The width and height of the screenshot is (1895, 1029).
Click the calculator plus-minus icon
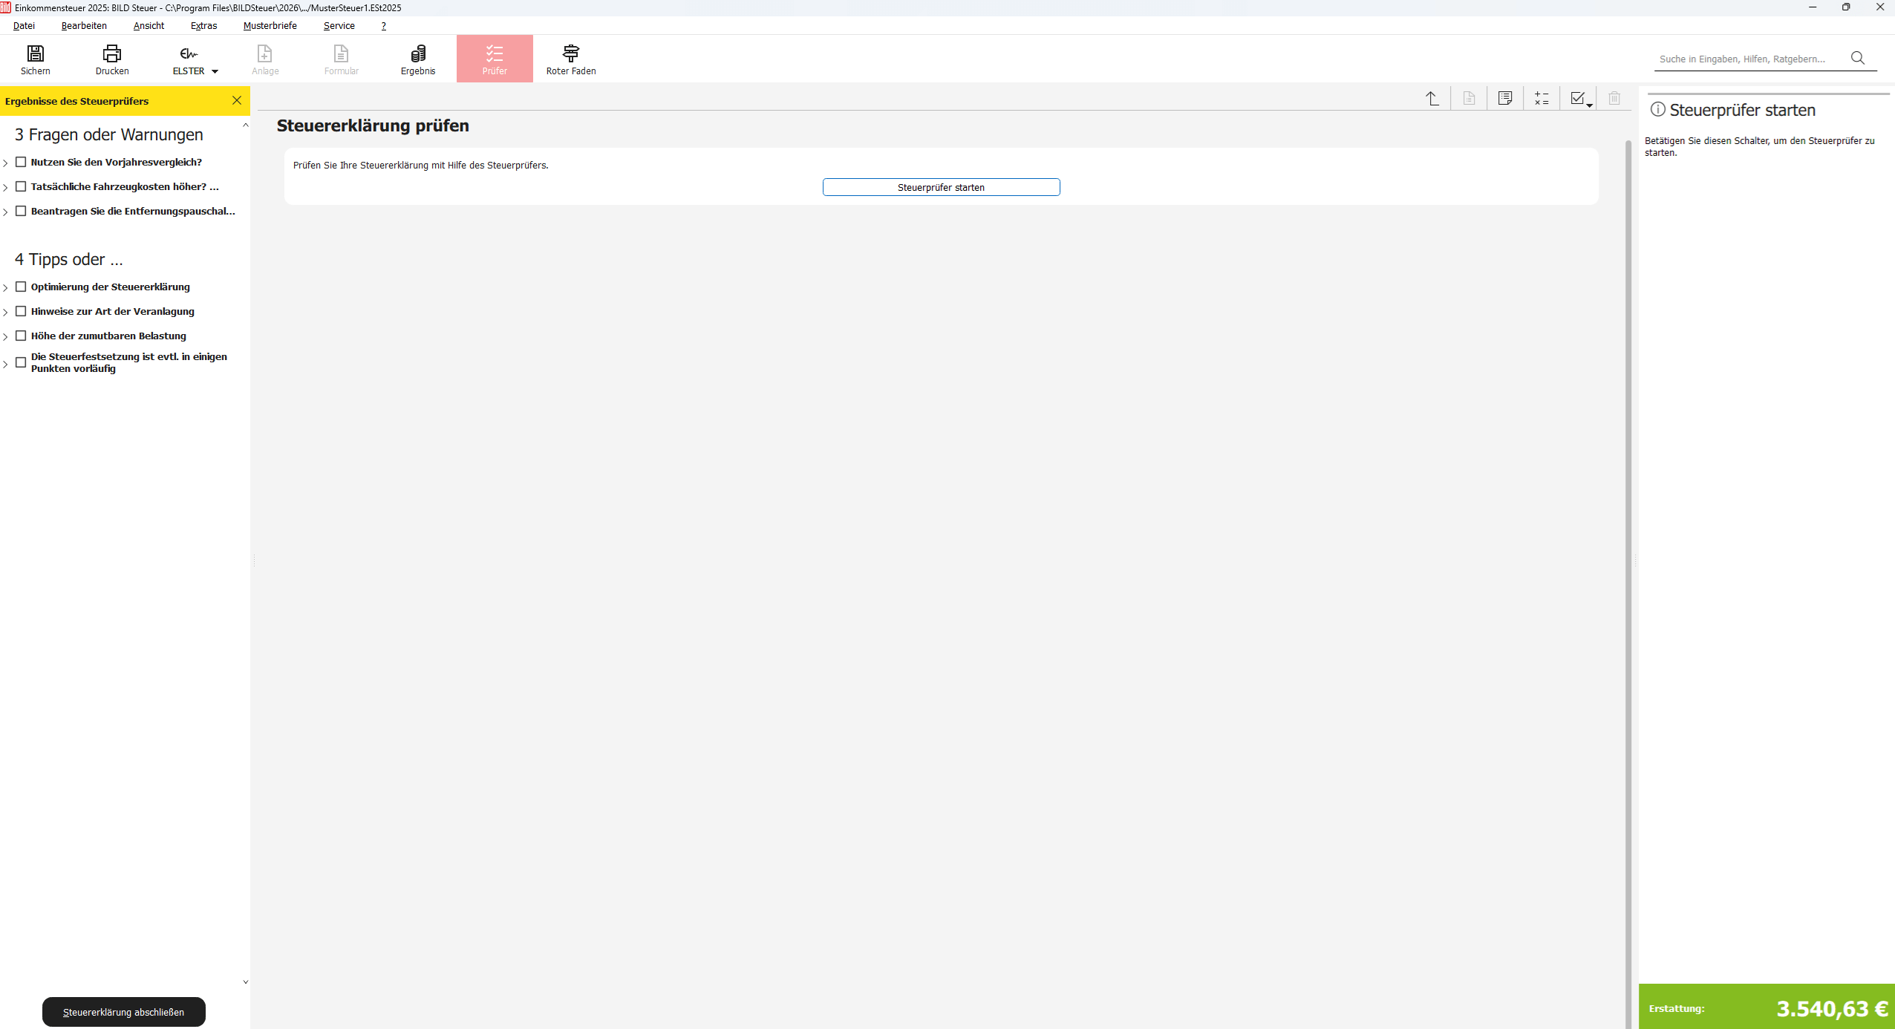tap(1542, 99)
